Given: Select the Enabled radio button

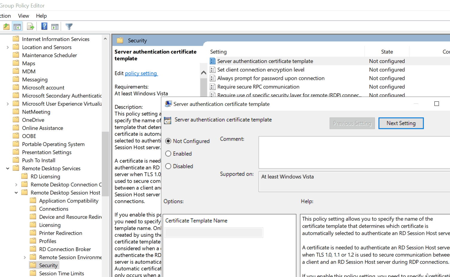Looking at the screenshot, I should (x=168, y=153).
